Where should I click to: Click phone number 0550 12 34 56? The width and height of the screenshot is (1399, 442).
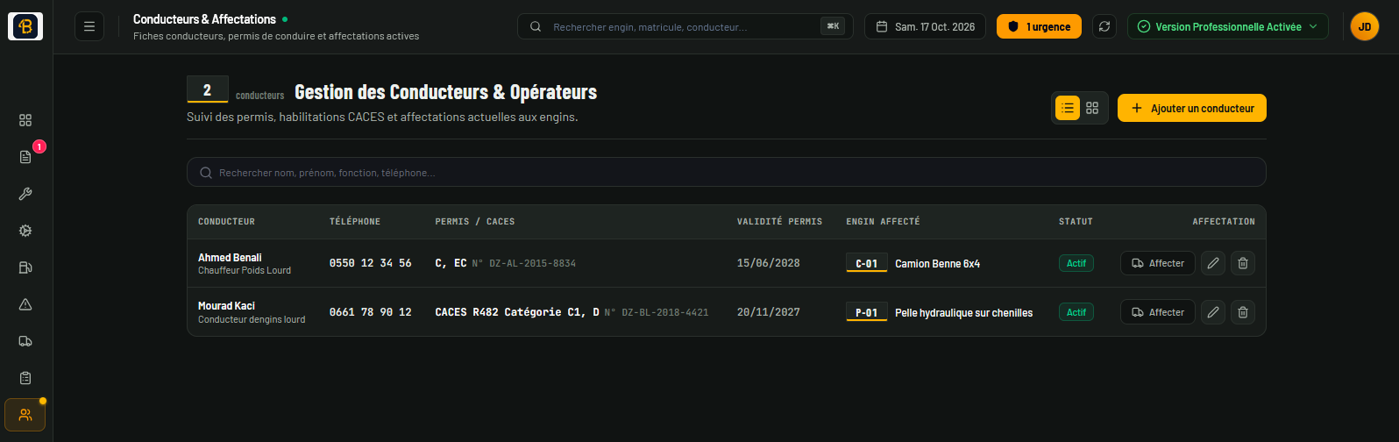tap(370, 263)
